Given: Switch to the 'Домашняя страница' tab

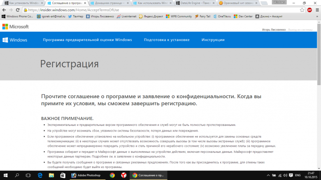Looking at the screenshot, I should pyautogui.click(x=110, y=3).
